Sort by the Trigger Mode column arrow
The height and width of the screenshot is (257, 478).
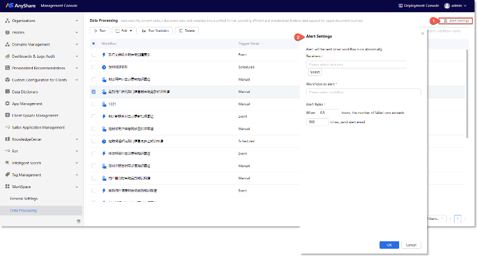(263, 43)
